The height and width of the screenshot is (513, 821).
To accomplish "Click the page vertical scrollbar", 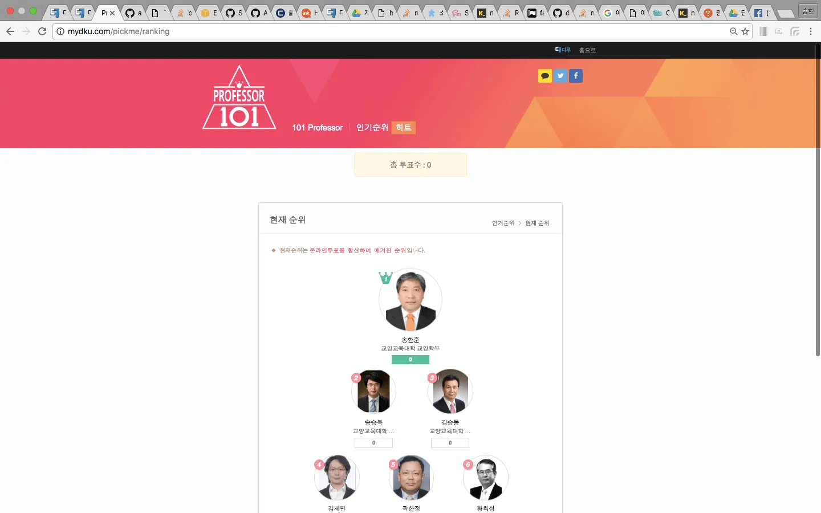I will pyautogui.click(x=818, y=199).
